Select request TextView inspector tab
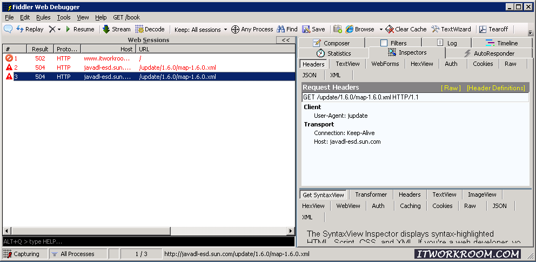 pyautogui.click(x=347, y=64)
